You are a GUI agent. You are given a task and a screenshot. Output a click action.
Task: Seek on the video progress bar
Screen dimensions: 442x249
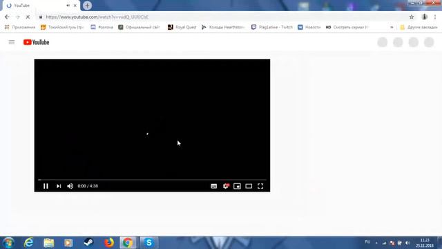(152, 180)
